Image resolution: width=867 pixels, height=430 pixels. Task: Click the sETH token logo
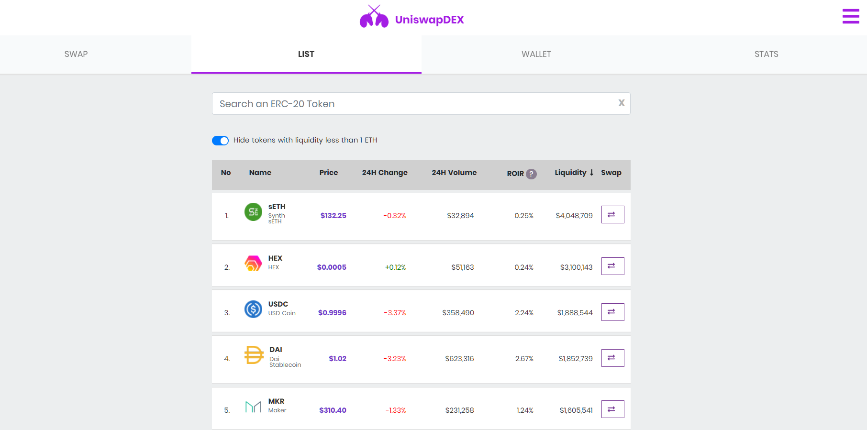[x=253, y=212]
